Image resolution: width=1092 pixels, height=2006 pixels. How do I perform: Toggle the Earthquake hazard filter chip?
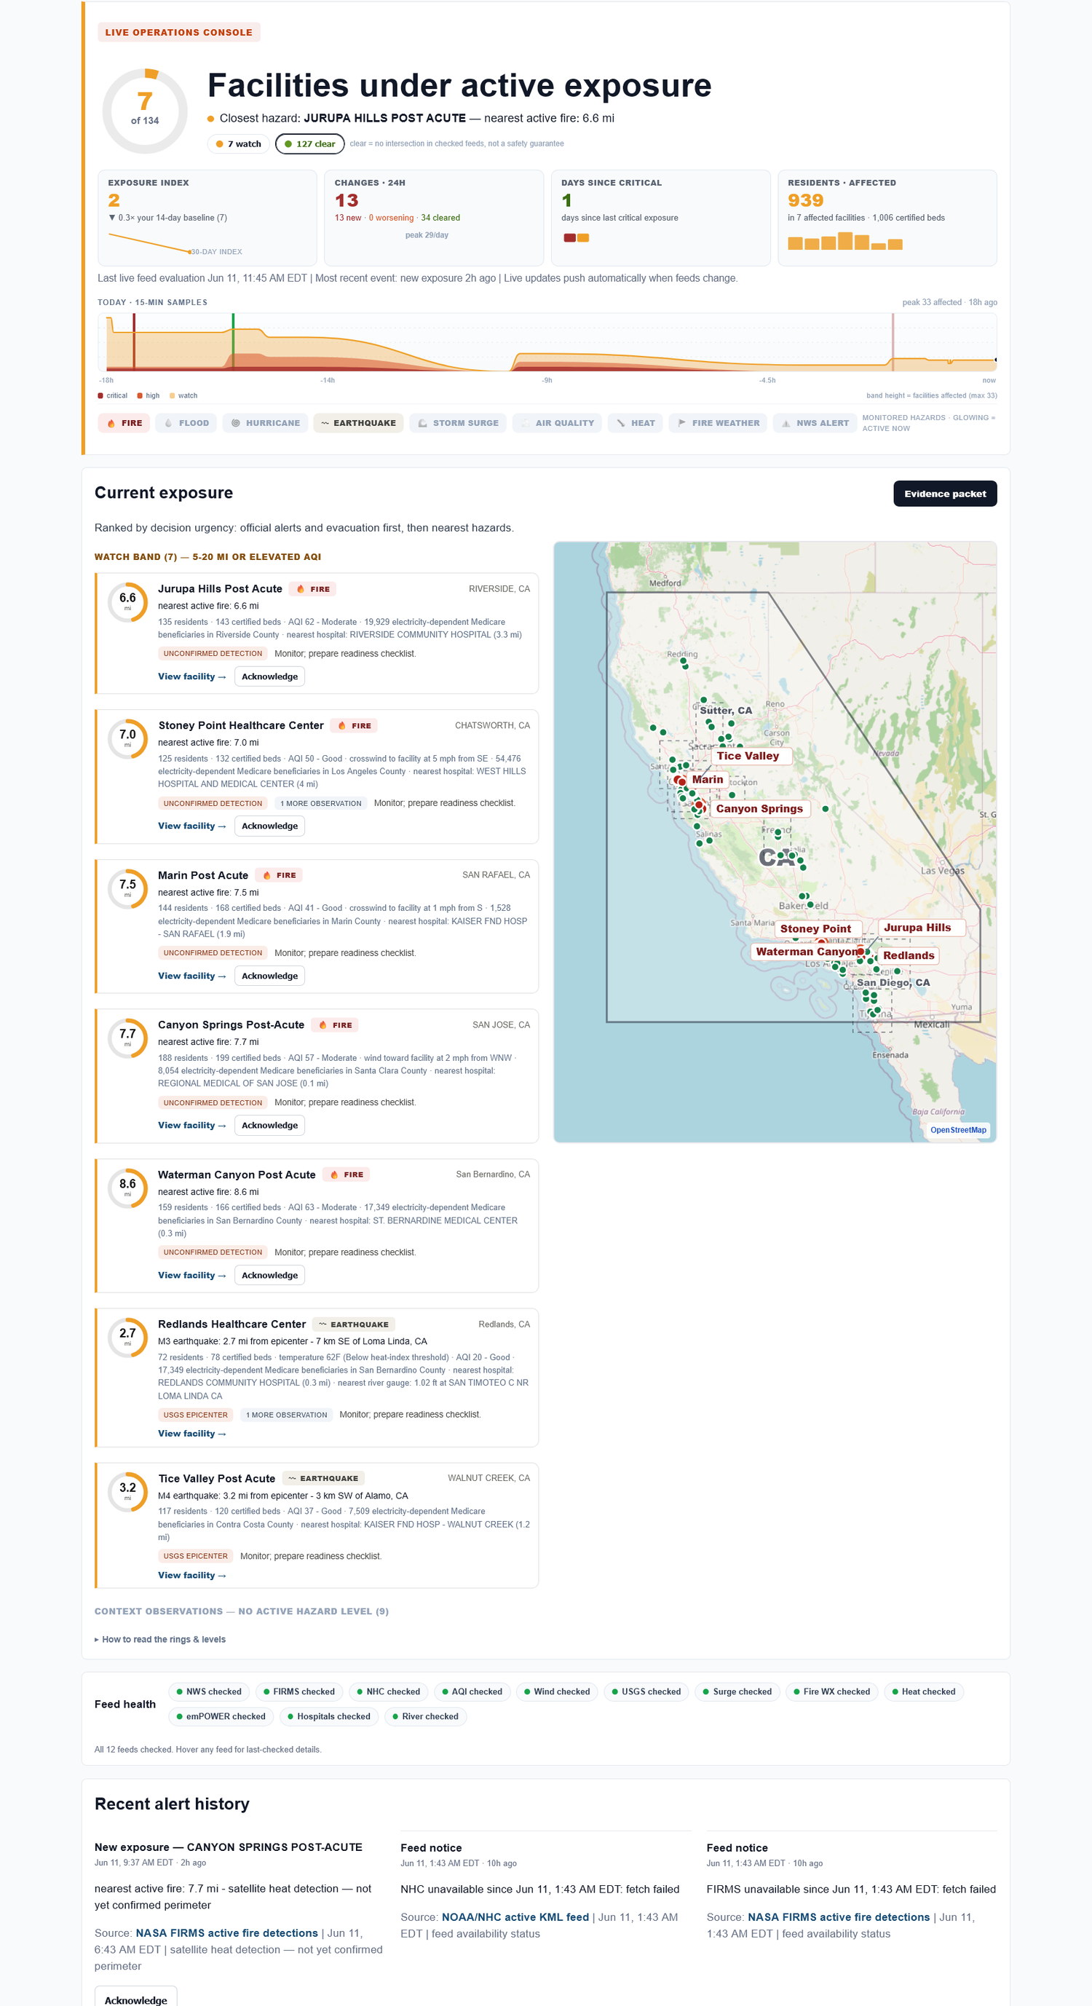[x=358, y=423]
